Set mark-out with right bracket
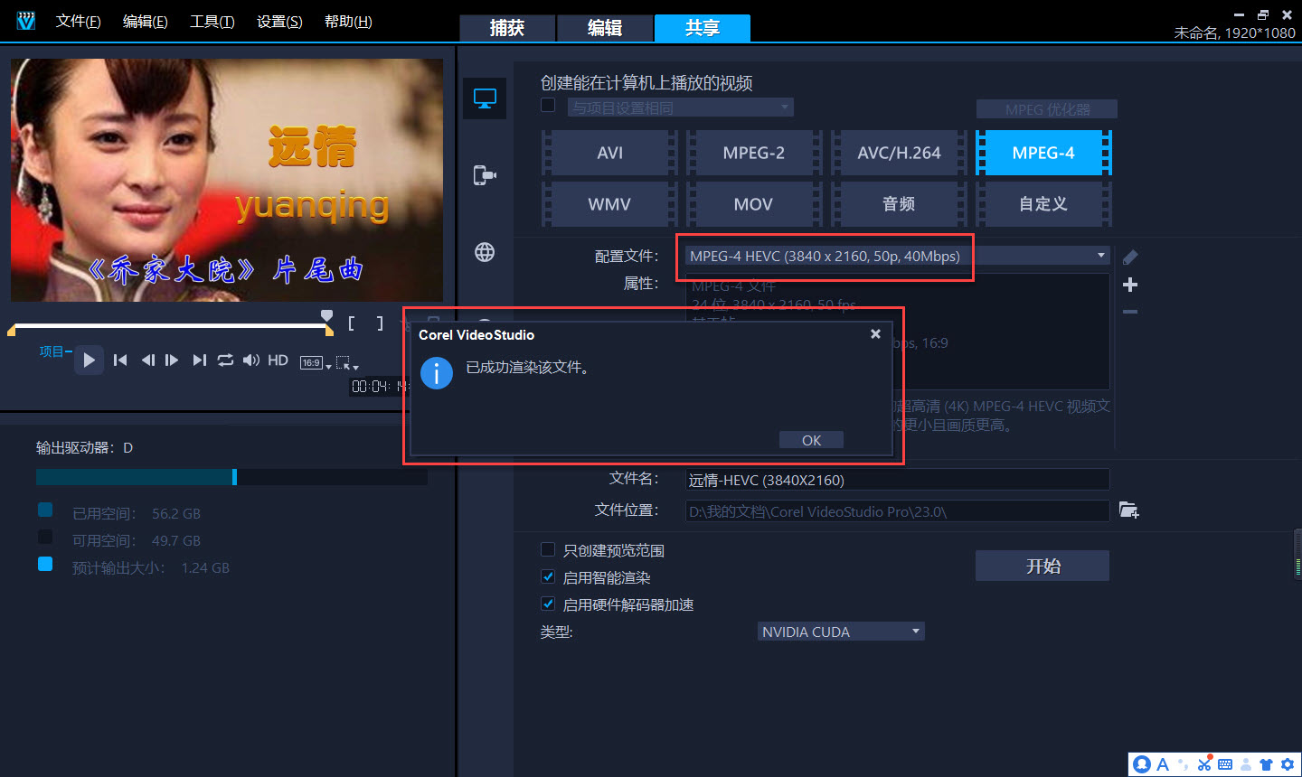 pos(380,323)
